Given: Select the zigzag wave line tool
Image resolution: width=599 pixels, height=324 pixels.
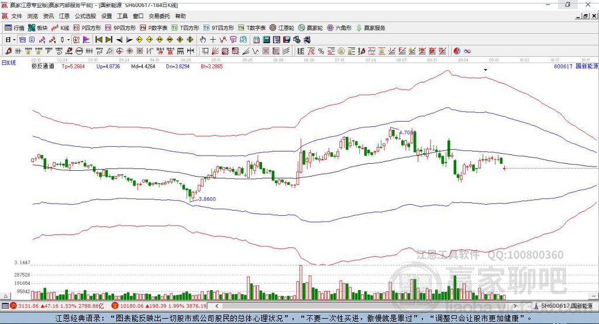Looking at the screenshot, I should click(256, 51).
